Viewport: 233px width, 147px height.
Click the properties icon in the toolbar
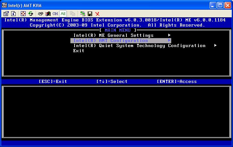[6, 14]
